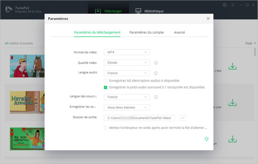258x164 pixels.
Task: Open the Tout filter dropdown
Action: [x=250, y=43]
